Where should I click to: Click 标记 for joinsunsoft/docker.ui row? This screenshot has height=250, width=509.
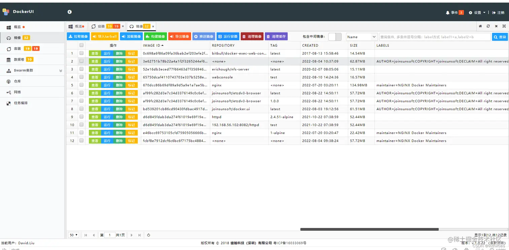click(132, 109)
